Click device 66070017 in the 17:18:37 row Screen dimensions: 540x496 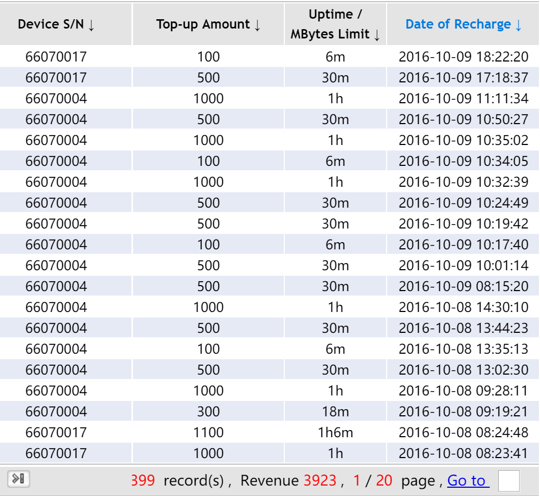56,77
